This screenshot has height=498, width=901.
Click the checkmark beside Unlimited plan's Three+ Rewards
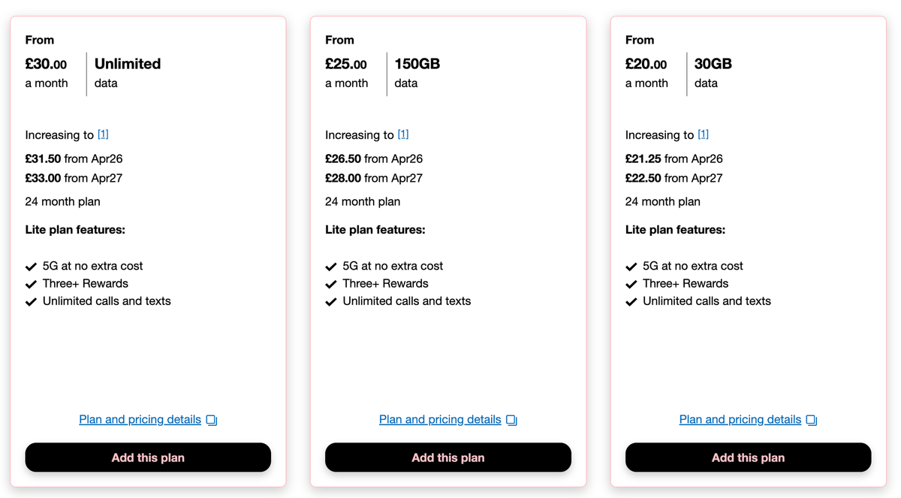pyautogui.click(x=31, y=283)
